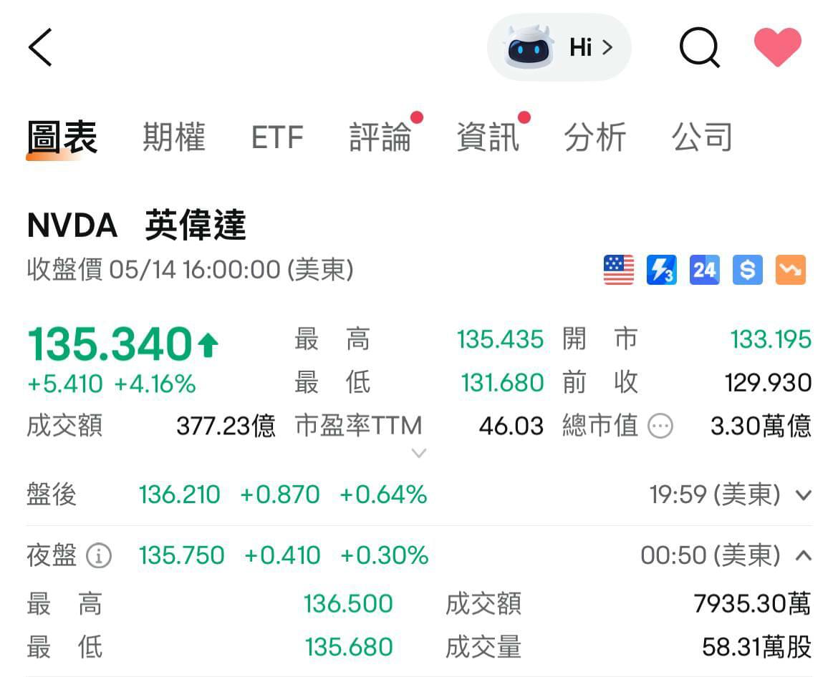Select the 評論 tab with red badge

tap(380, 137)
